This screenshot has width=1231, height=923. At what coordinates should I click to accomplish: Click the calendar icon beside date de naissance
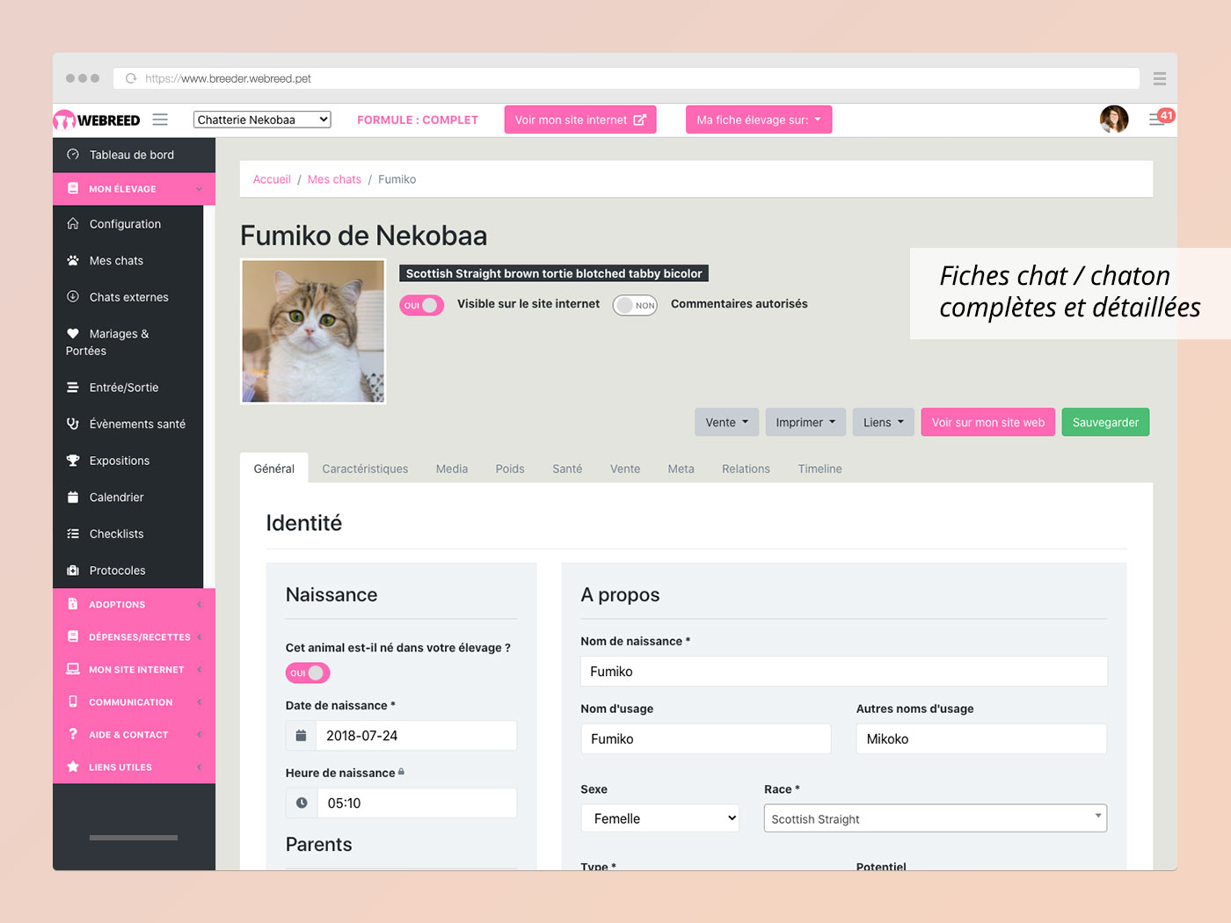(301, 736)
